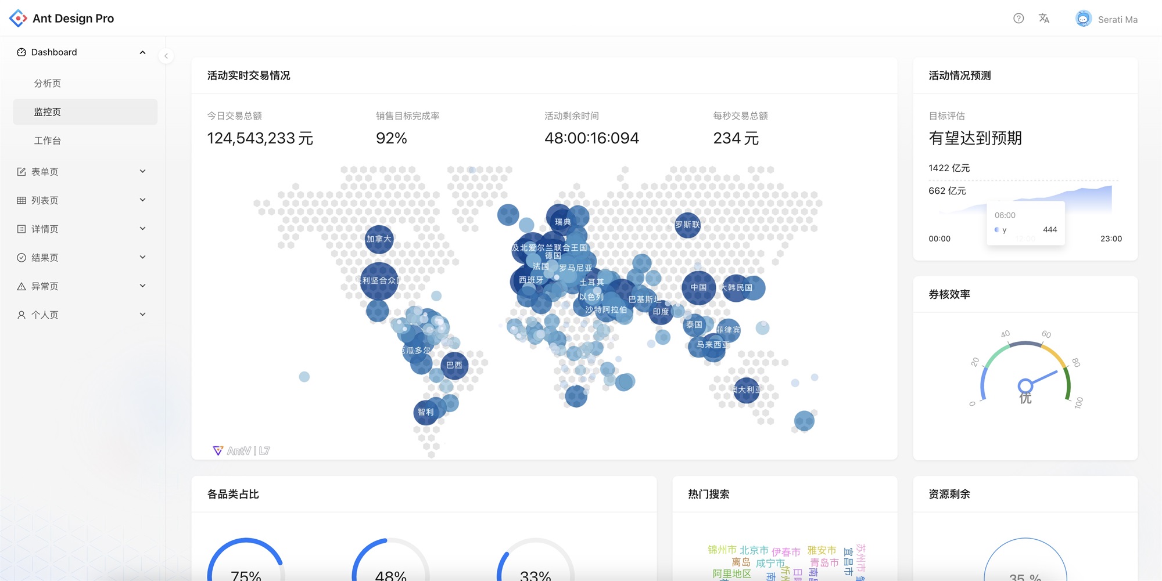Click the 泰国 map bubble
Screen dimensions: 1162x581
(x=694, y=325)
